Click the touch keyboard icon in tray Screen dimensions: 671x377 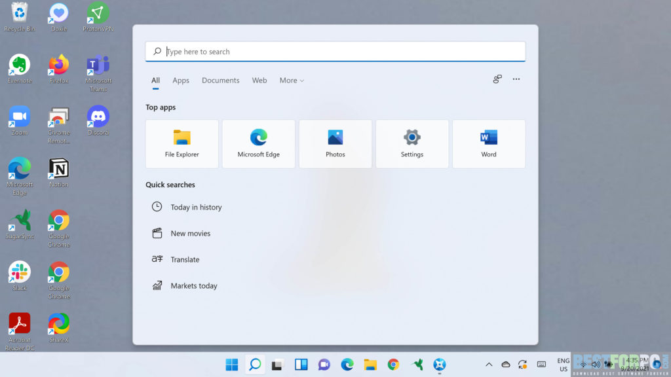point(541,365)
